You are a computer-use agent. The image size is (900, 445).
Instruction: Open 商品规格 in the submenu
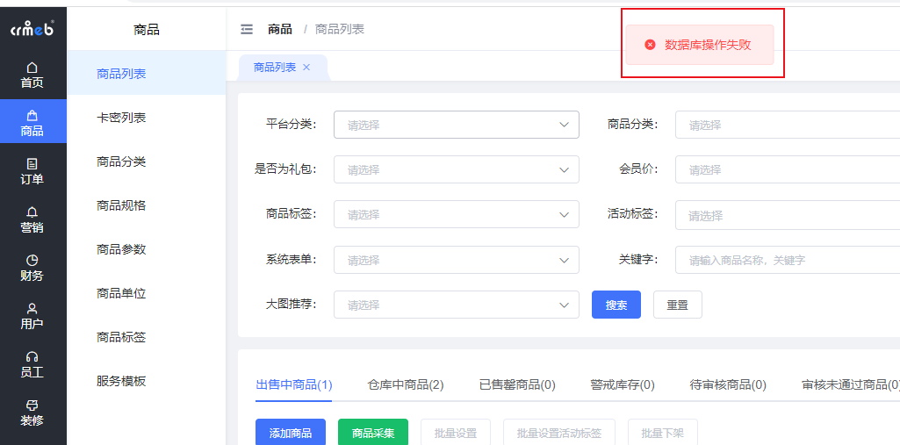point(147,205)
